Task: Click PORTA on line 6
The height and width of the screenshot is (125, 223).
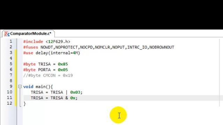Action: click(x=44, y=70)
